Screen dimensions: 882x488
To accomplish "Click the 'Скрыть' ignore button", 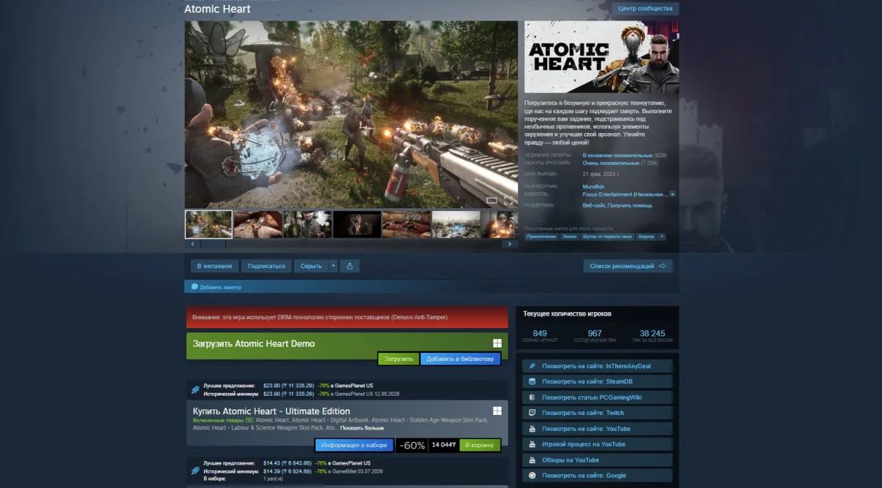I will point(311,266).
